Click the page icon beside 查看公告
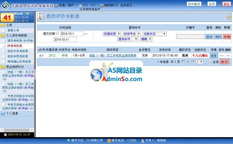 [x=4, y=30]
